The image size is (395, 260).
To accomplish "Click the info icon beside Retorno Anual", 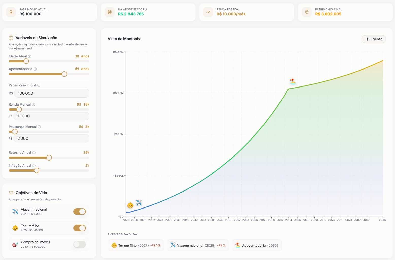I will 34,153.
